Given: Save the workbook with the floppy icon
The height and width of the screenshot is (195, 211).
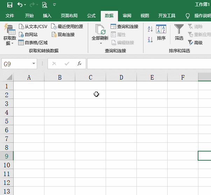Looking at the screenshot, I should pos(10,5).
